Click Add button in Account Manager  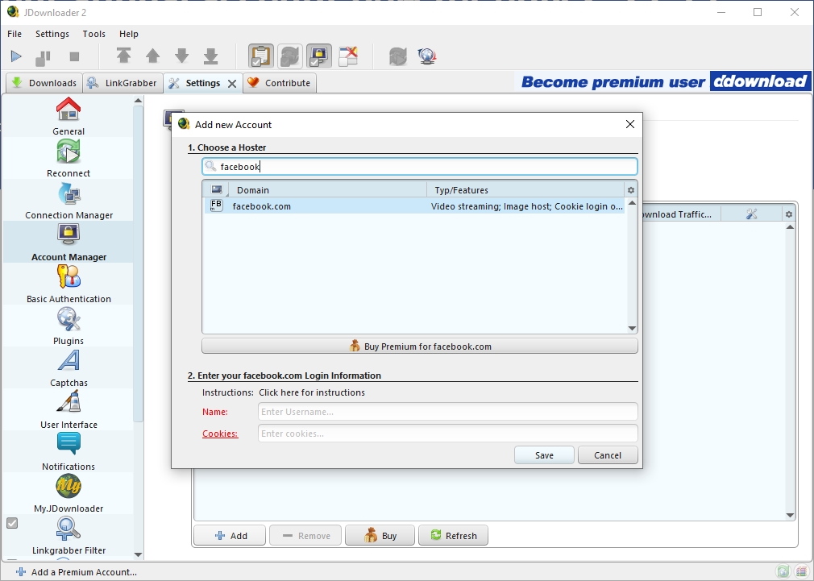coord(230,536)
